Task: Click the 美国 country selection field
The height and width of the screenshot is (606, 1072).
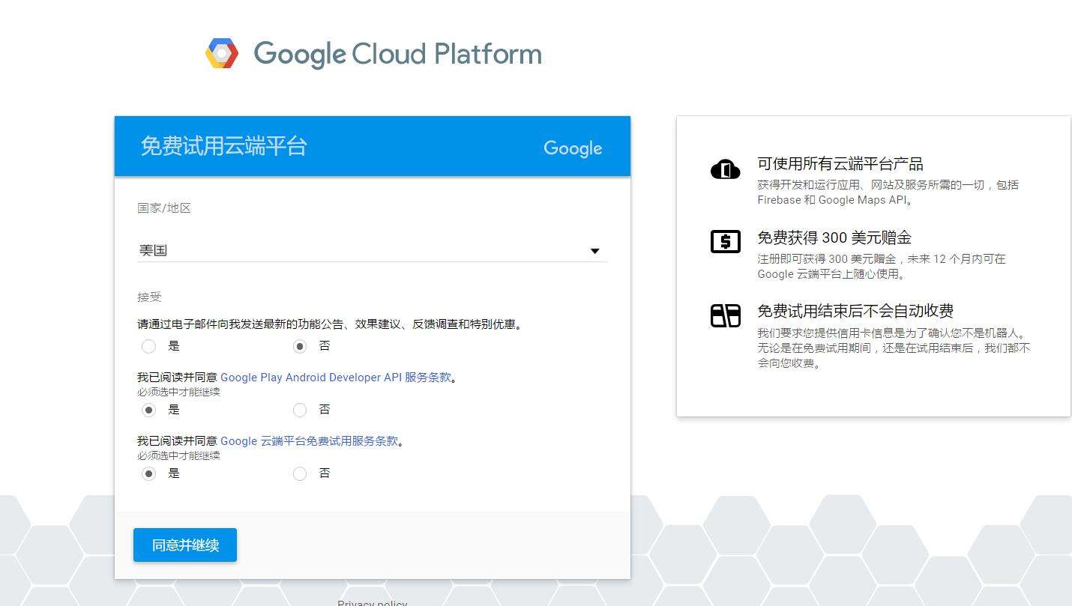Action: pos(372,250)
